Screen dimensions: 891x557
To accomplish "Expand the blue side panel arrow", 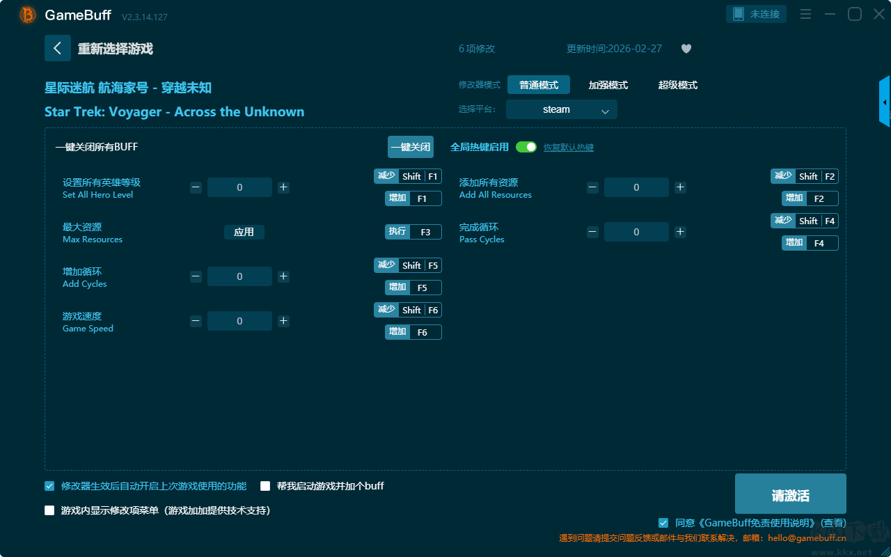I will tap(885, 102).
